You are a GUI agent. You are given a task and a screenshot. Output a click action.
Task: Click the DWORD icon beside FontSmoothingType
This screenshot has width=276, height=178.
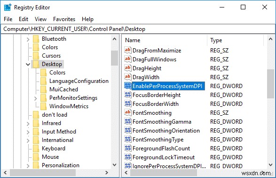pos(128,139)
